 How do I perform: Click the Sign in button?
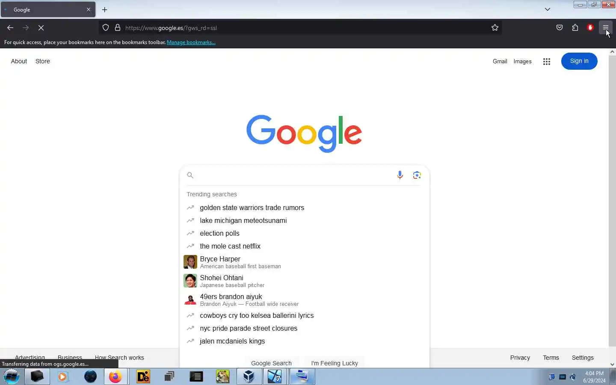[x=579, y=61]
